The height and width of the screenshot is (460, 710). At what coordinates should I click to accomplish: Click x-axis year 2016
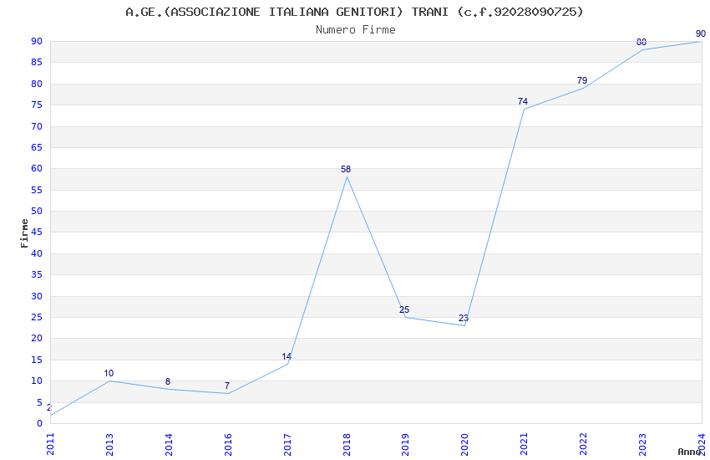tap(228, 444)
